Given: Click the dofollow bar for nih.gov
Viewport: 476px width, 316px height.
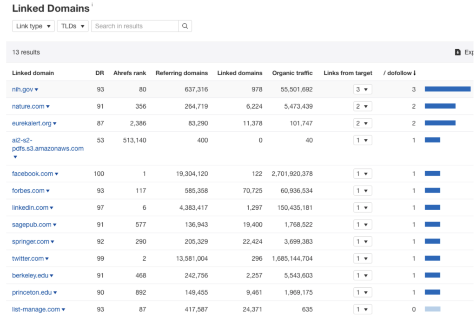Looking at the screenshot, I should click(x=448, y=89).
